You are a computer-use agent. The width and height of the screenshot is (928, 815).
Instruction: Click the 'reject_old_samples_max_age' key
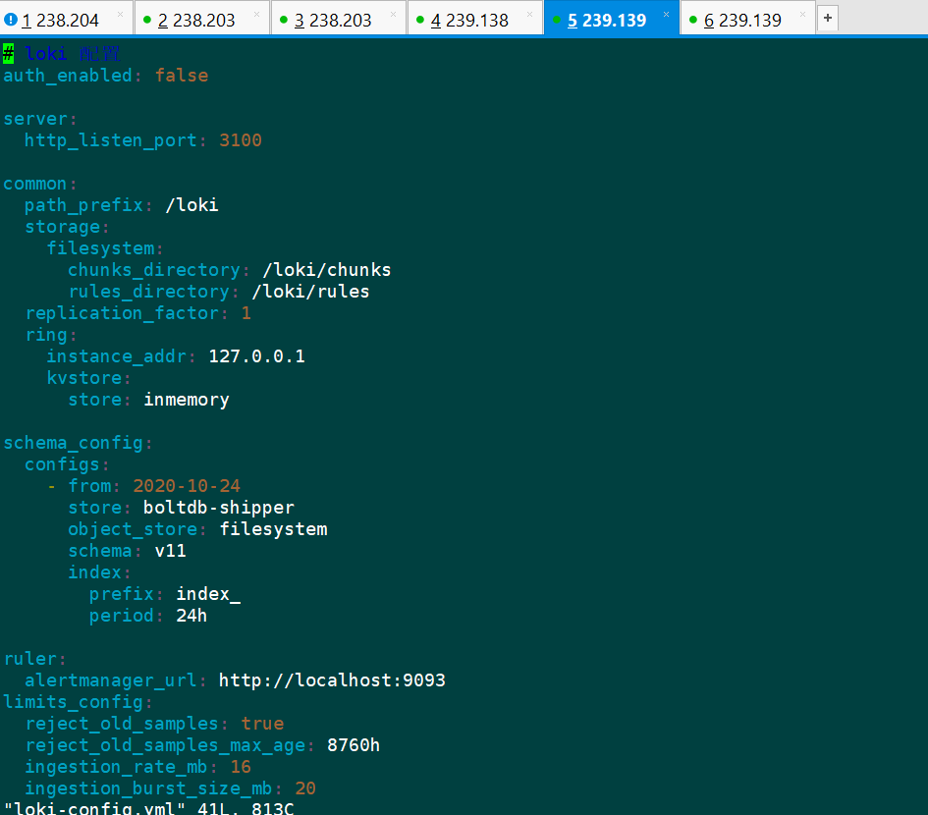pos(165,745)
